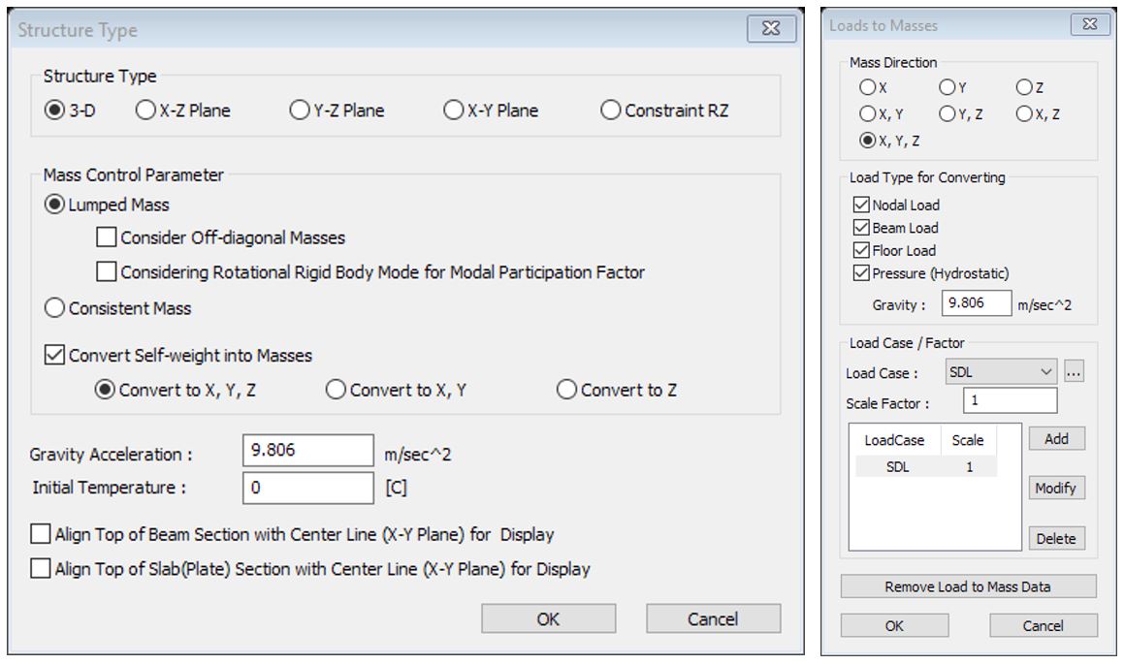1124x664 pixels.
Task: Select the X, Z mass direction
Action: click(x=1024, y=113)
